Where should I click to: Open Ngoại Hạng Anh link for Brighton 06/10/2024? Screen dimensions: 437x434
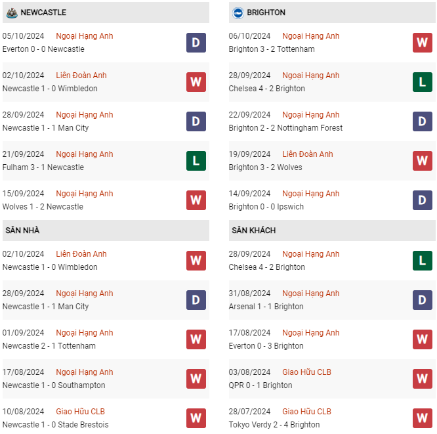pos(311,36)
